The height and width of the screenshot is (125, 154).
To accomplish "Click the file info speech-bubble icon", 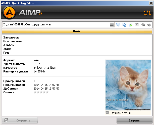I will click(118, 24).
